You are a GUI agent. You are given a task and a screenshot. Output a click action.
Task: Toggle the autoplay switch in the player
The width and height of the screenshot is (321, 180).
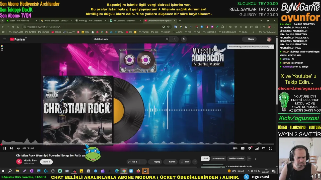tap(235, 148)
